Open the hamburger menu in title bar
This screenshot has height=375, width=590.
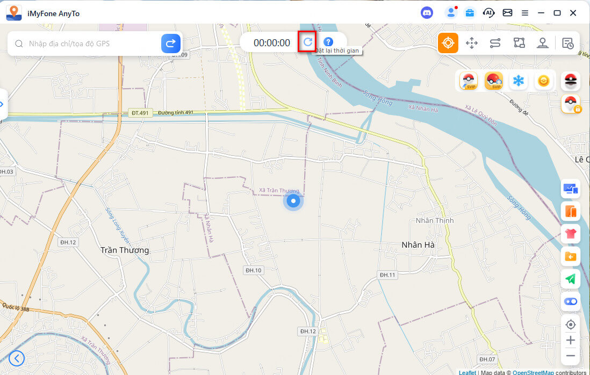point(525,13)
